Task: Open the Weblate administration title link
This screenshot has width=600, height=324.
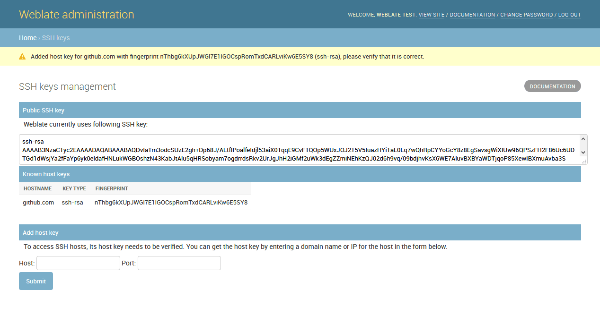Action: point(77,15)
